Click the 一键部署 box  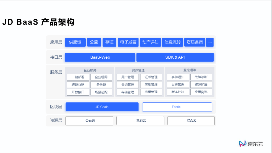point(78,77)
